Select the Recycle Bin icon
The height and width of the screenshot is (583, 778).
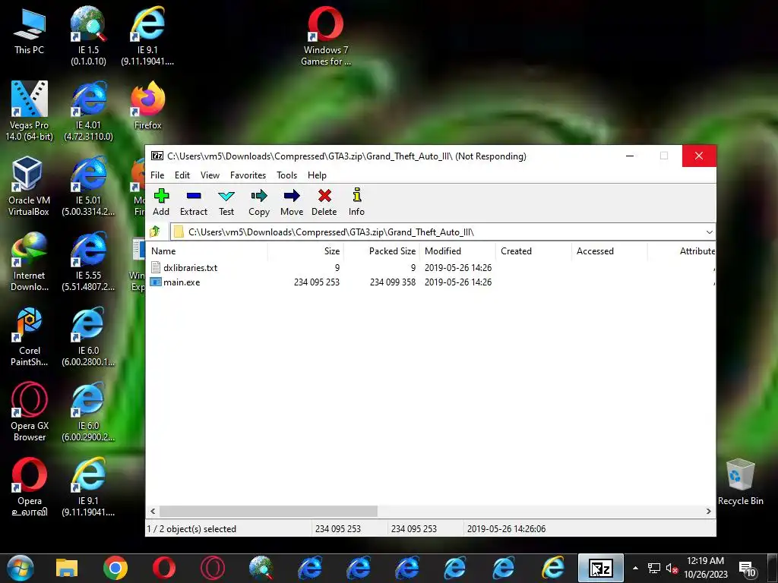pyautogui.click(x=740, y=482)
